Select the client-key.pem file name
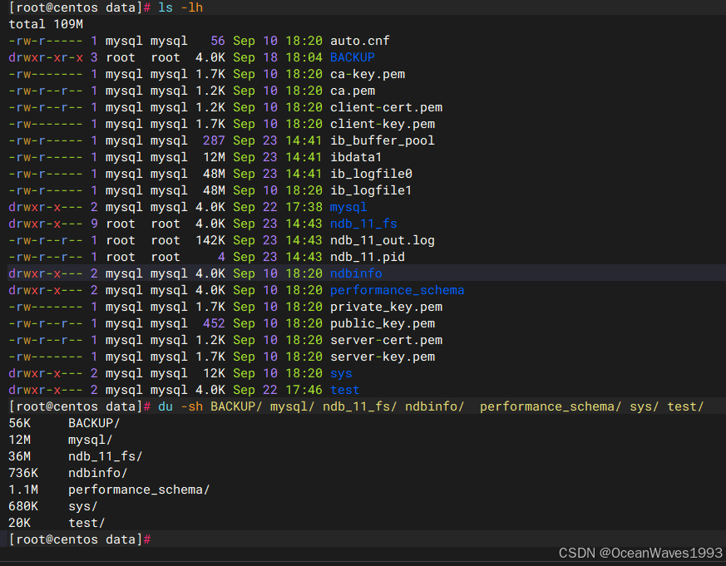The height and width of the screenshot is (566, 726). [x=383, y=124]
